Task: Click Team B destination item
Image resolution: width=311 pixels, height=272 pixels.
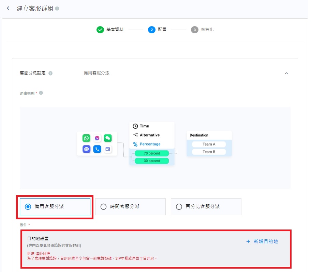Action: click(x=209, y=152)
